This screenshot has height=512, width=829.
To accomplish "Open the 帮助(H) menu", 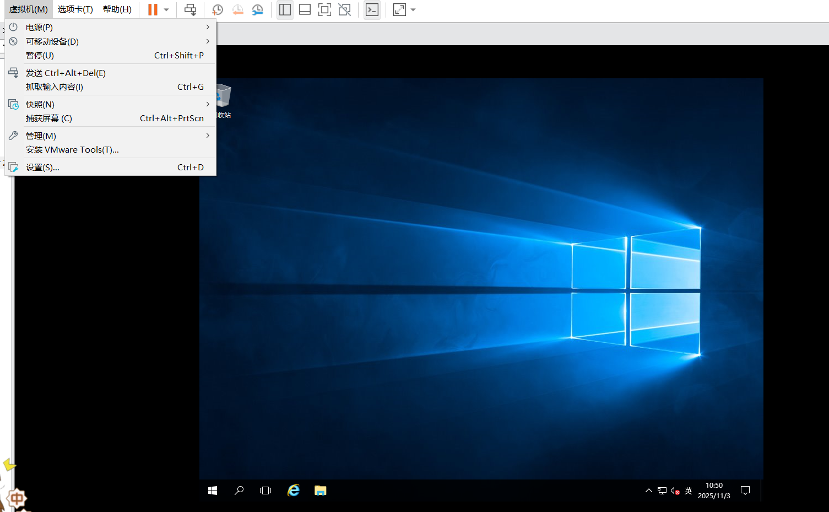I will click(117, 9).
